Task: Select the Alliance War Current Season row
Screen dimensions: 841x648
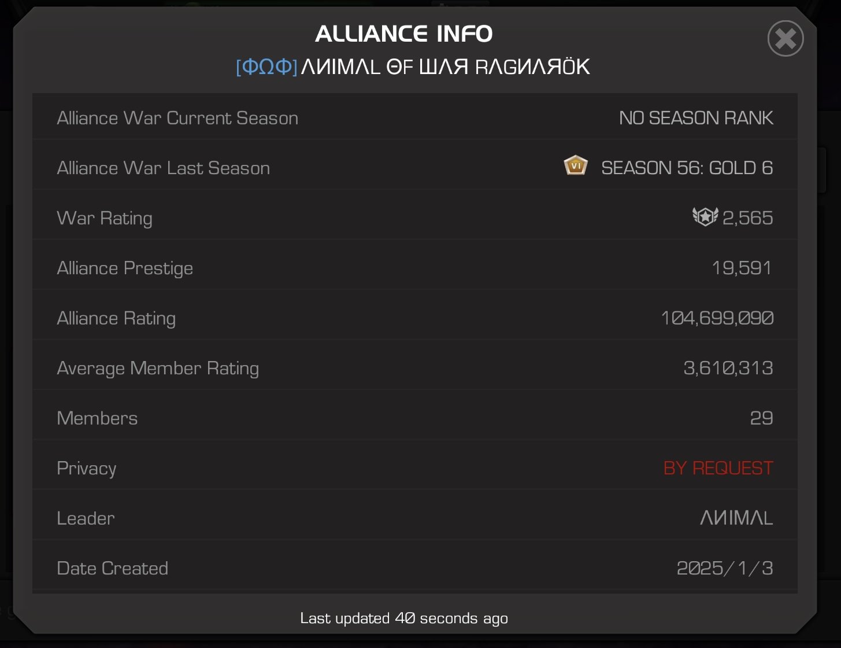Action: click(415, 118)
